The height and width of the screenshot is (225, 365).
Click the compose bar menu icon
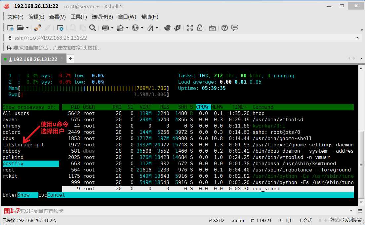[x=360, y=211]
